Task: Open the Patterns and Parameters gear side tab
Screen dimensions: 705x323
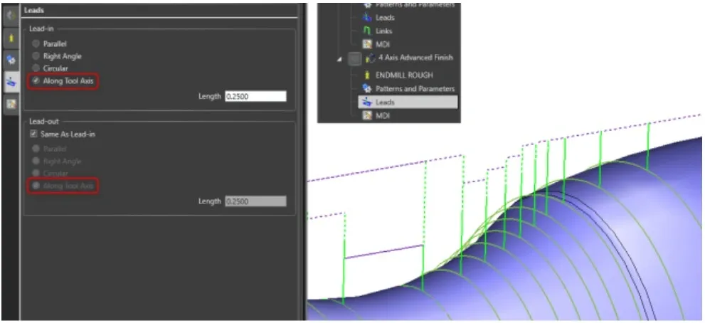Action: tap(11, 60)
